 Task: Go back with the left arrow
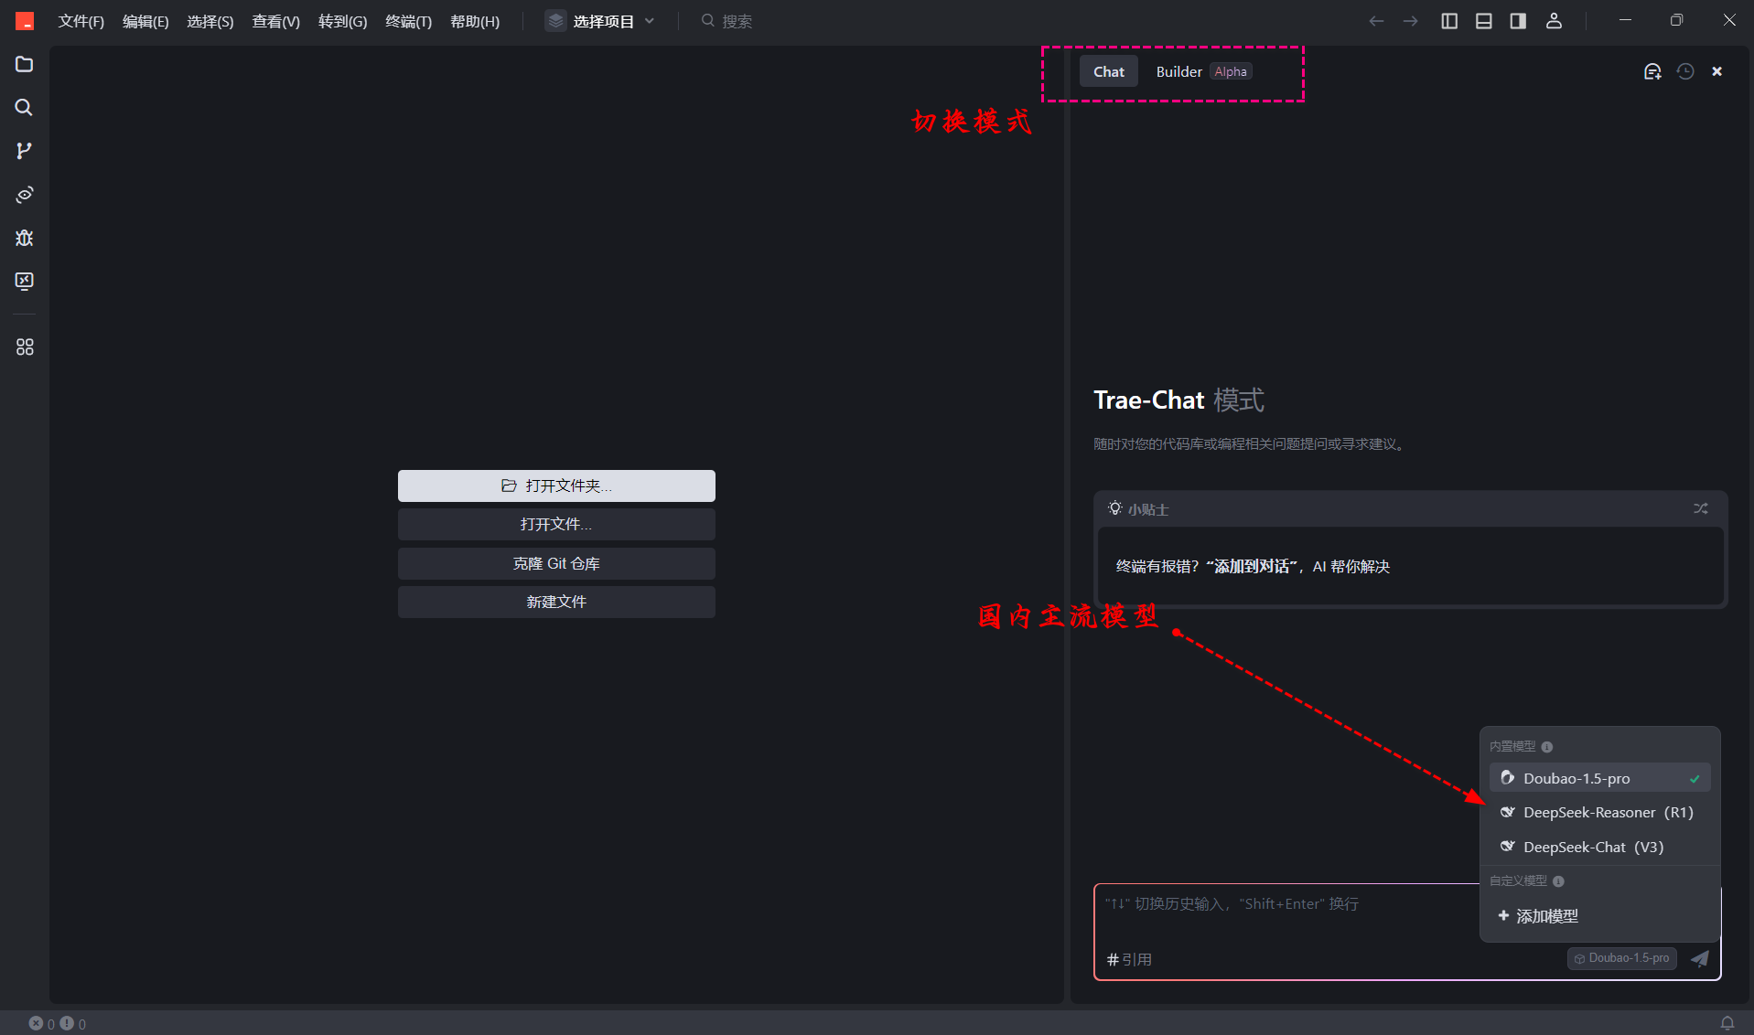[1376, 21]
